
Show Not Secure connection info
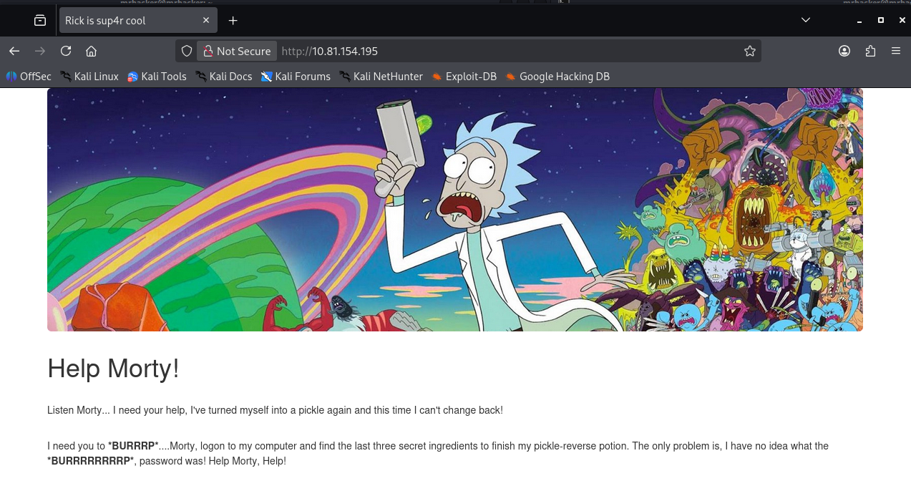click(x=237, y=51)
